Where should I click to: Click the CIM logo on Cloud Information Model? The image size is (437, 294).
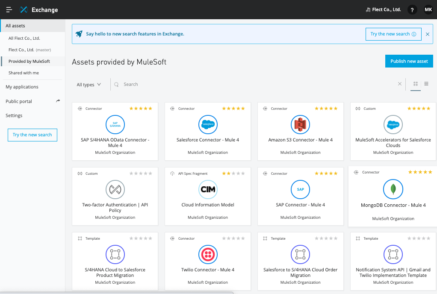[208, 189]
